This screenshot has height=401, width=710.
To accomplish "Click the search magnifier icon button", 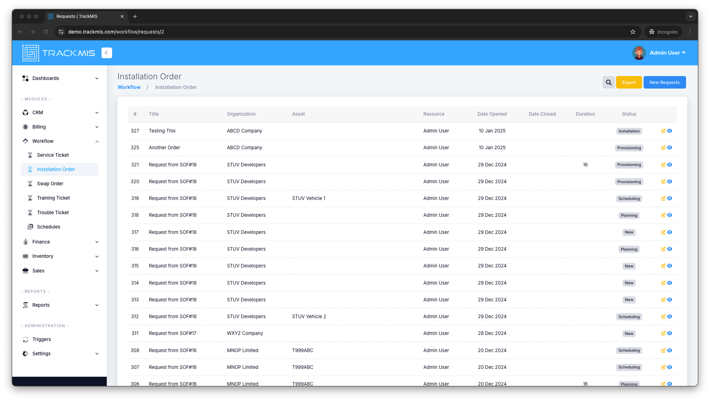I will tap(609, 82).
